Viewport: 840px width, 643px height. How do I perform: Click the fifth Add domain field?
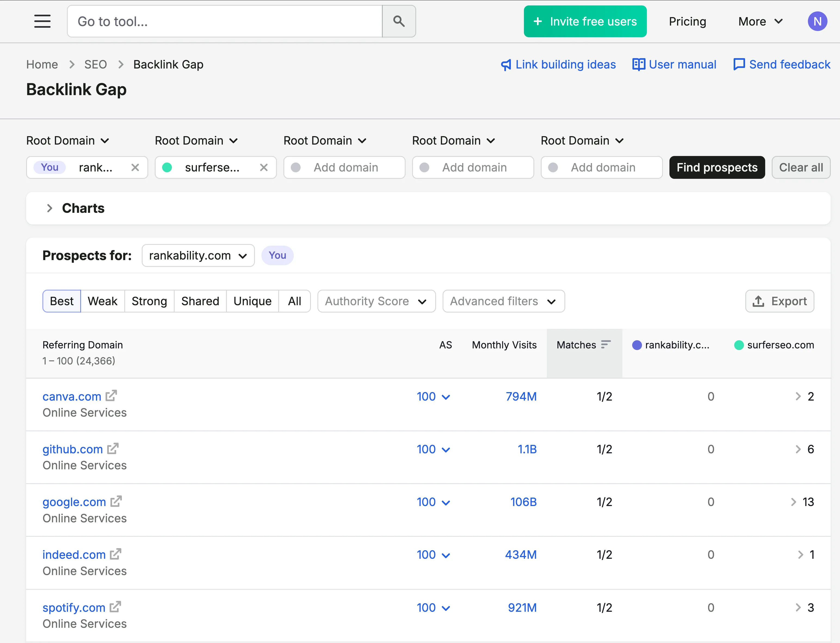point(602,167)
